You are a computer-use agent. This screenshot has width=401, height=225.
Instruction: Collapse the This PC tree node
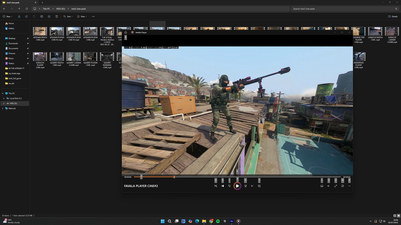pyautogui.click(x=3, y=93)
